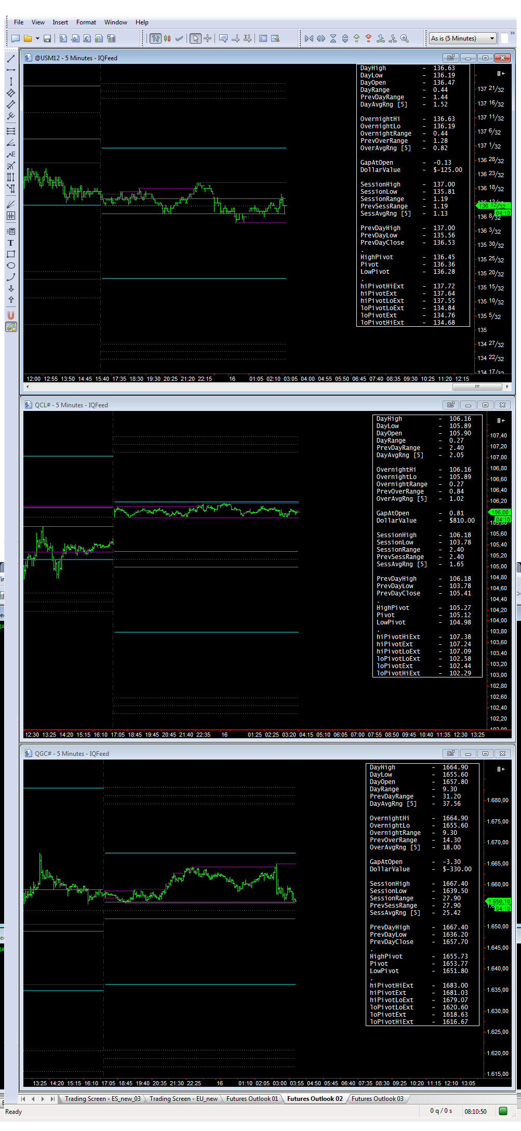Select the Gann Fan tool
The height and width of the screenshot is (1131, 521).
click(x=11, y=204)
